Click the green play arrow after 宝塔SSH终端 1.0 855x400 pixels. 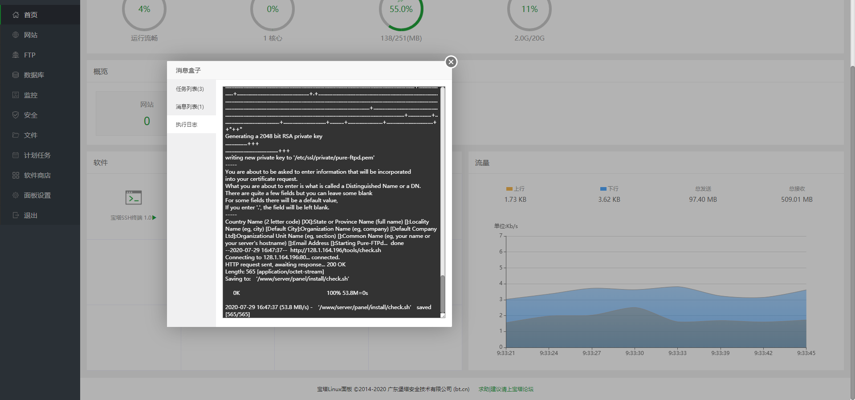coord(155,218)
